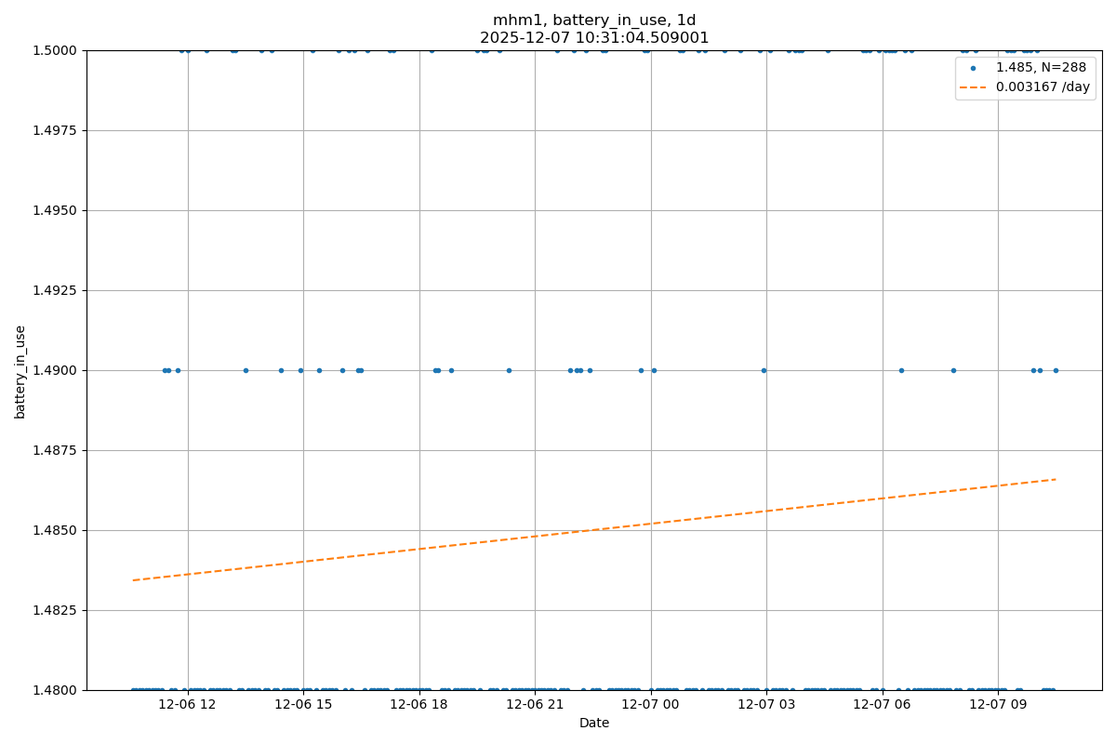1116x744 pixels.
Task: Click the x-axis tick label '12-07 00'
Action: (x=651, y=705)
